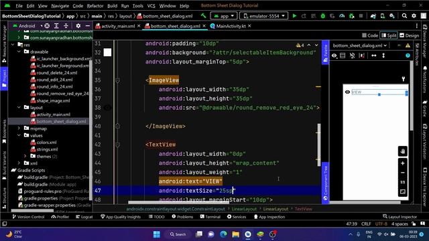Click editor horizontal scrollbar thumb
429x241 pixels.
click(x=179, y=202)
